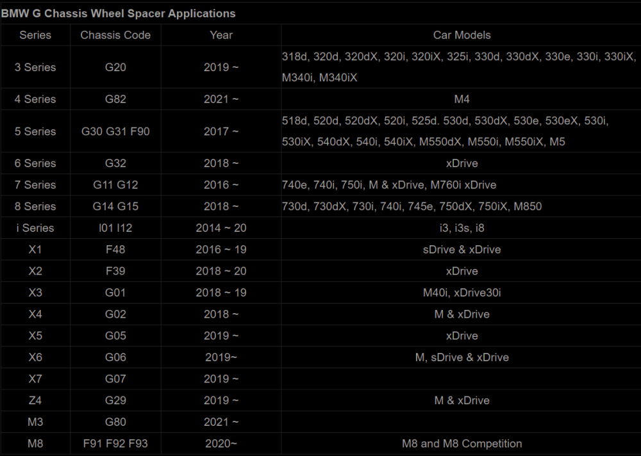Click the year '2016 ~ 19' cell
The width and height of the screenshot is (641, 456).
pyautogui.click(x=221, y=249)
